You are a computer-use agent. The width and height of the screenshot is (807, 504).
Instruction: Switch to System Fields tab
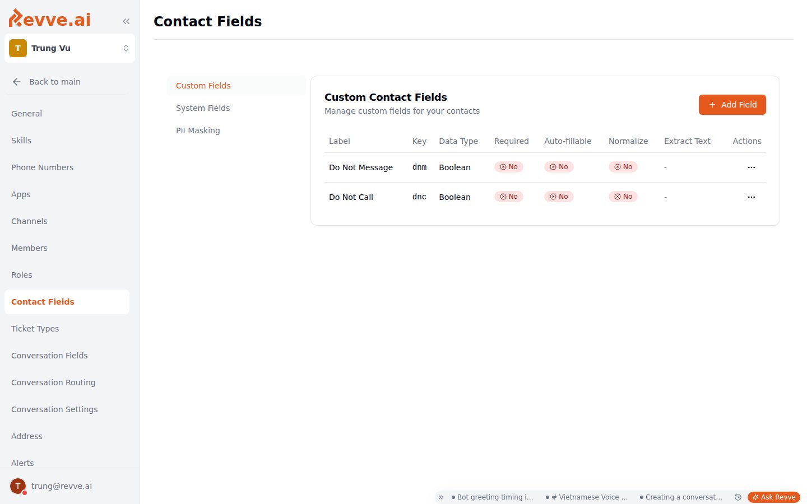pyautogui.click(x=236, y=108)
